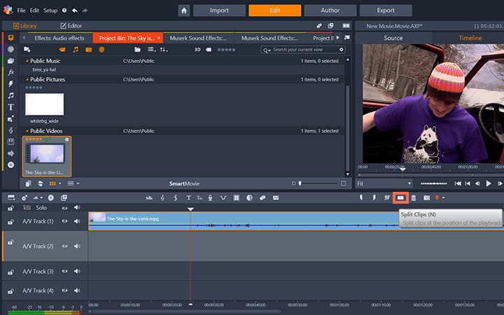The width and height of the screenshot is (504, 315).
Task: Mute audio on A/V Track (4)
Action: pyautogui.click(x=77, y=290)
